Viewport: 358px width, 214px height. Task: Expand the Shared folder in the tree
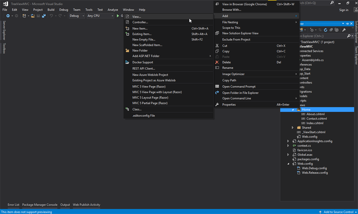pyautogui.click(x=293, y=128)
